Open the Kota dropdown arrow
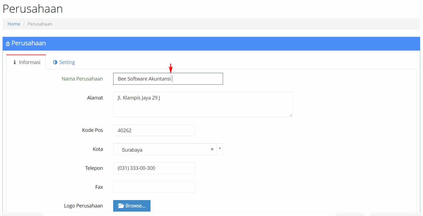 click(x=219, y=149)
